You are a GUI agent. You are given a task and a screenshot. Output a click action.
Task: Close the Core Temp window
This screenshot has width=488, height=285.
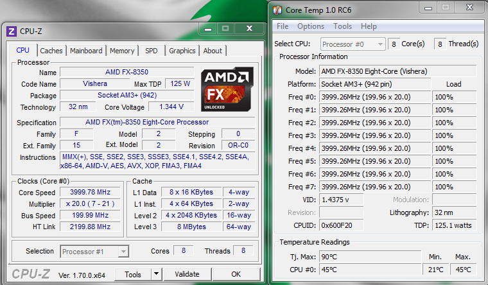(469, 8)
